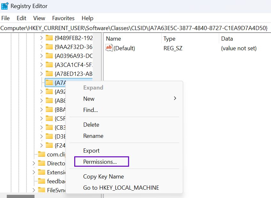Screen dimensions: 271x198
Task: Click the Data column header
Action: pyautogui.click(x=227, y=39)
